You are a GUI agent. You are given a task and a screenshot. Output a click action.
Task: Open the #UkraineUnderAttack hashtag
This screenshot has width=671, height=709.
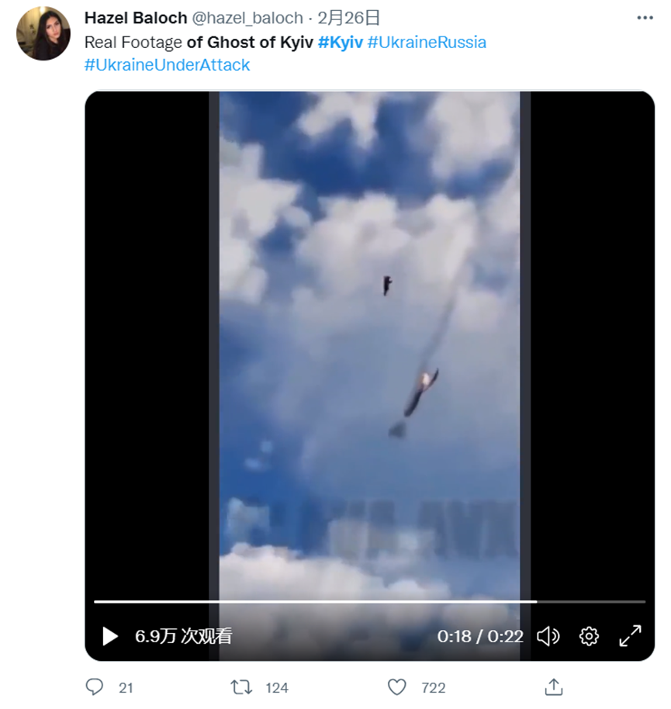[167, 65]
